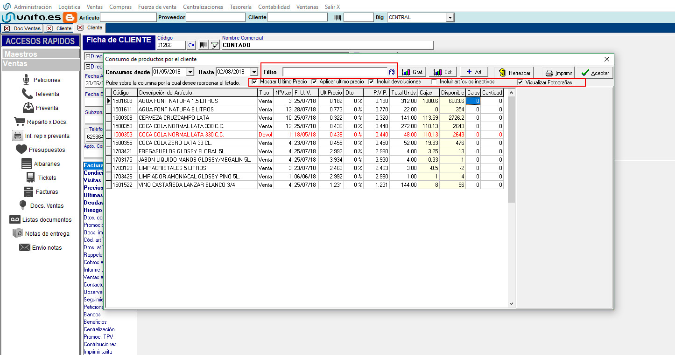Image resolution: width=675 pixels, height=355 pixels.
Task: Click the Facturas file cabinet icon
Action: click(28, 191)
